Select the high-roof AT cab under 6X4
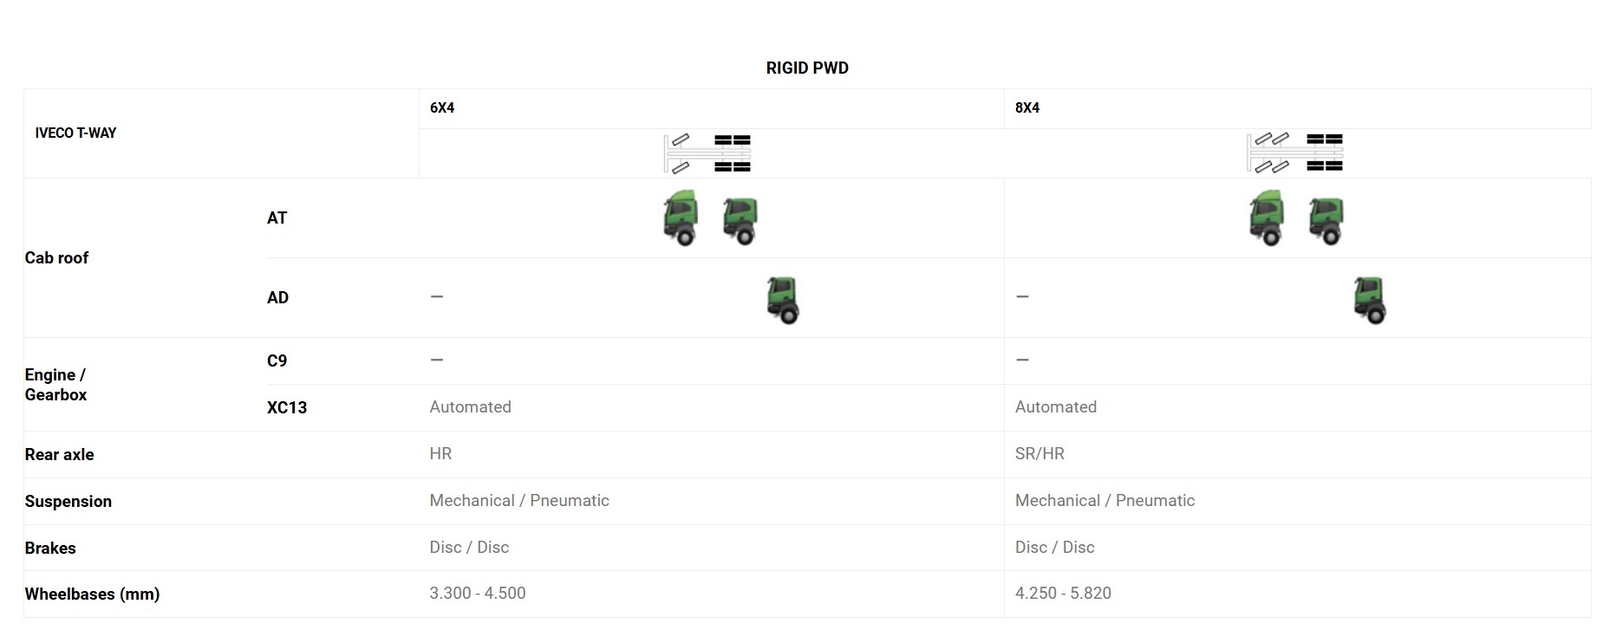This screenshot has height=643, width=1616. point(681,218)
